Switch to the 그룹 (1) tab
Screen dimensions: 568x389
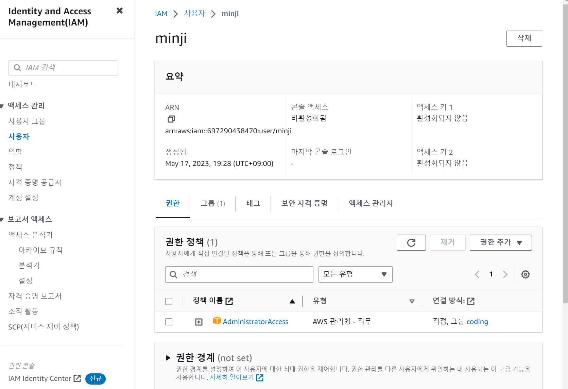(x=213, y=203)
